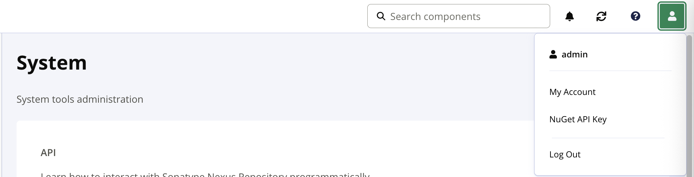The width and height of the screenshot is (694, 177).
Task: Open the notifications bell
Action: 569,16
